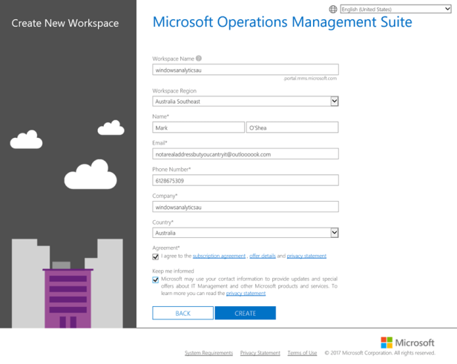Open Terms of Use footer link
The height and width of the screenshot is (364, 457).
pyautogui.click(x=302, y=353)
